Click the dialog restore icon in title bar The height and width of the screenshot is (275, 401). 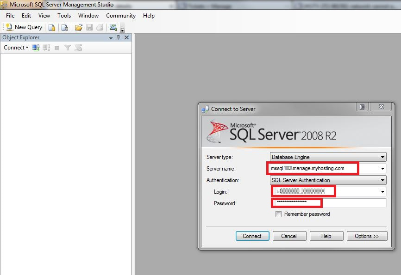click(x=363, y=107)
